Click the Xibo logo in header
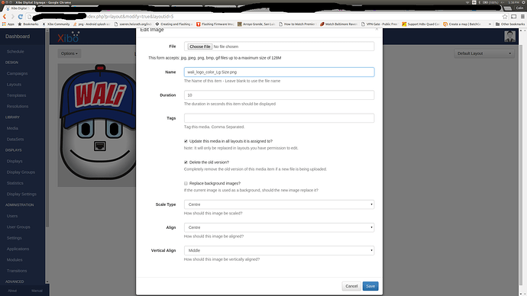Screen dimensions: 527x296 point(68,37)
